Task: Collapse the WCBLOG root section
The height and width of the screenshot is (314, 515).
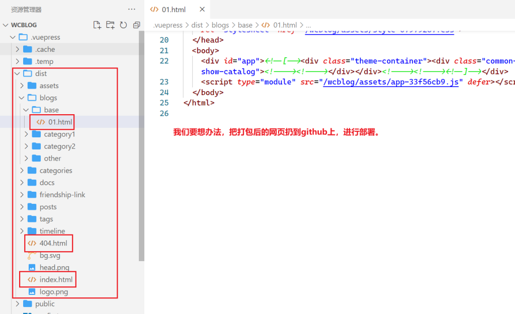Action: pyautogui.click(x=6, y=25)
